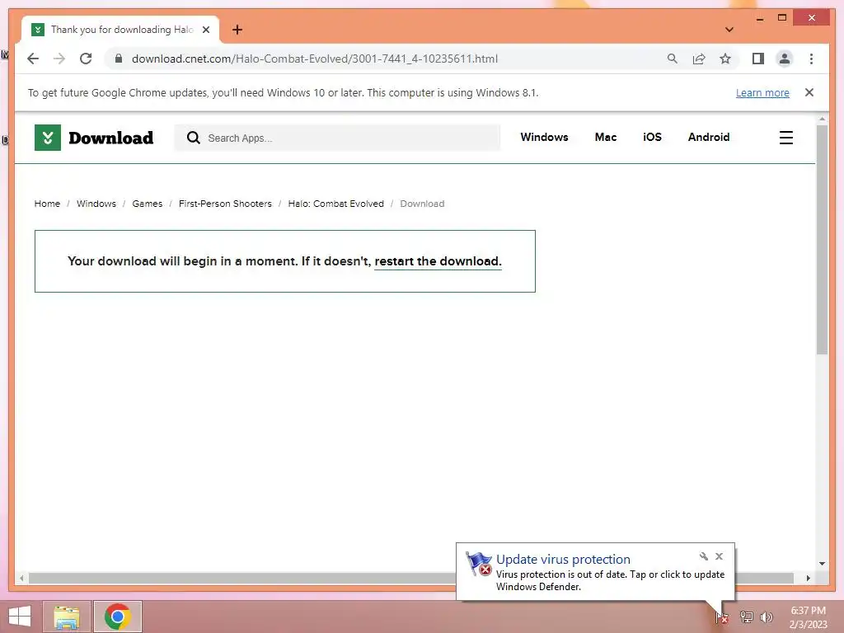Open File Explorer from the taskbar

point(67,617)
